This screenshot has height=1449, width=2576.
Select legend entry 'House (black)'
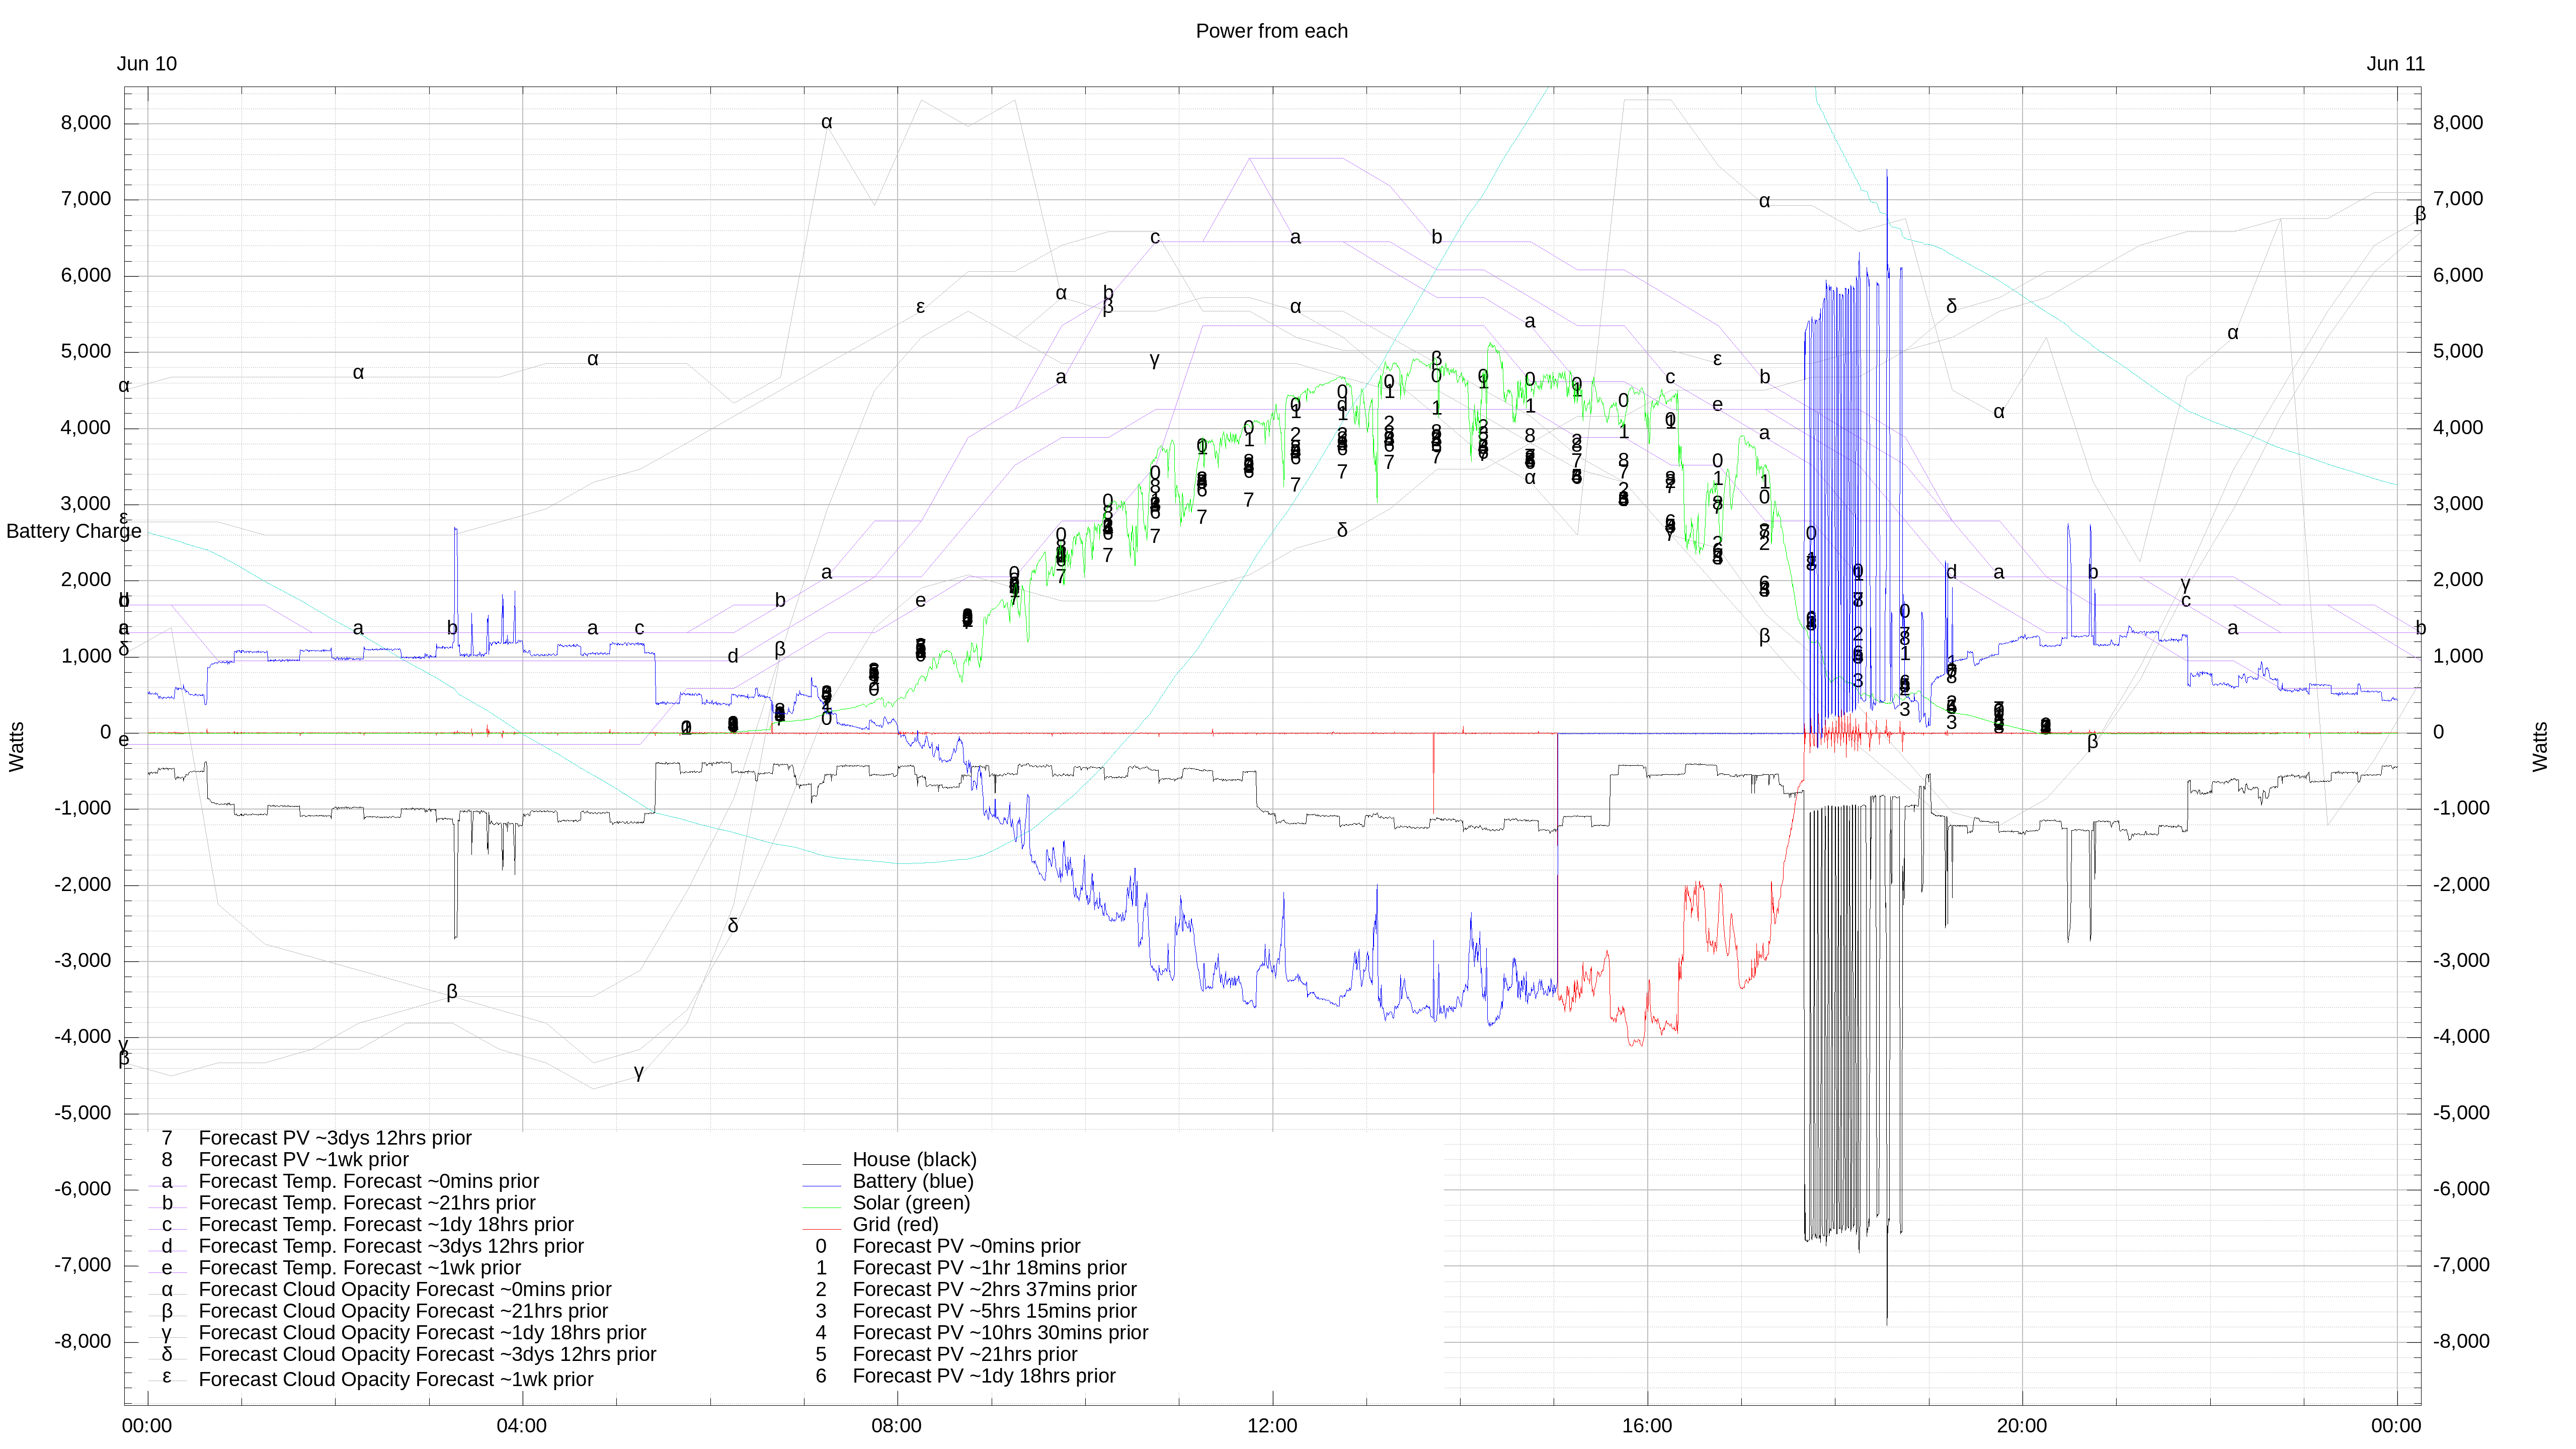[x=914, y=1159]
